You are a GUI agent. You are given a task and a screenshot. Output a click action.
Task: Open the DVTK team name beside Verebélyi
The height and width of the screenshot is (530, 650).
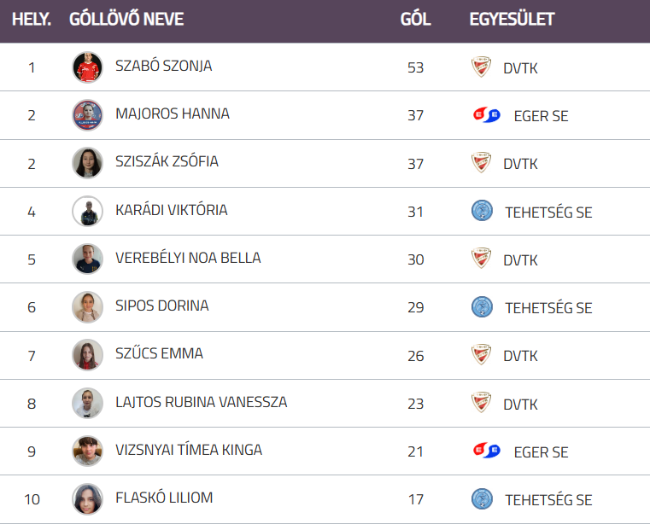coord(520,259)
